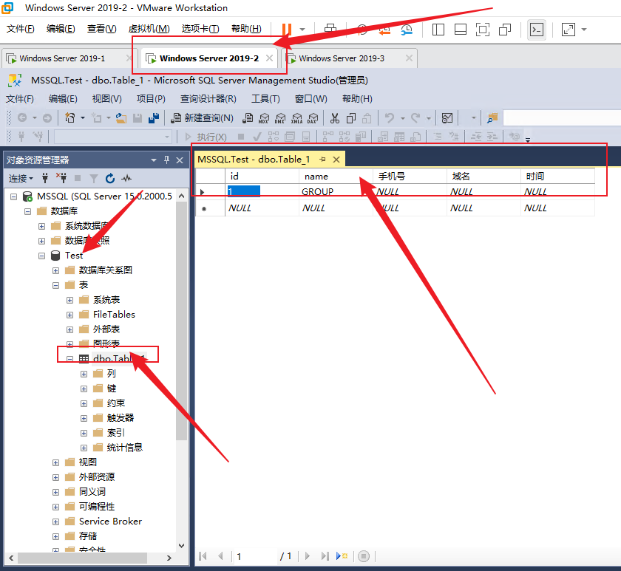Open VMware 虚拟机(M) menu

point(149,29)
